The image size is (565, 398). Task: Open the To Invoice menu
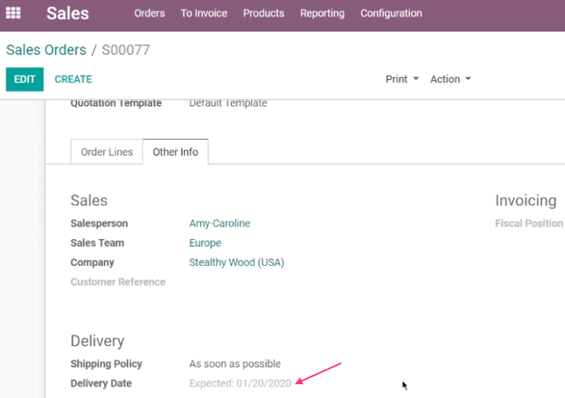[204, 13]
